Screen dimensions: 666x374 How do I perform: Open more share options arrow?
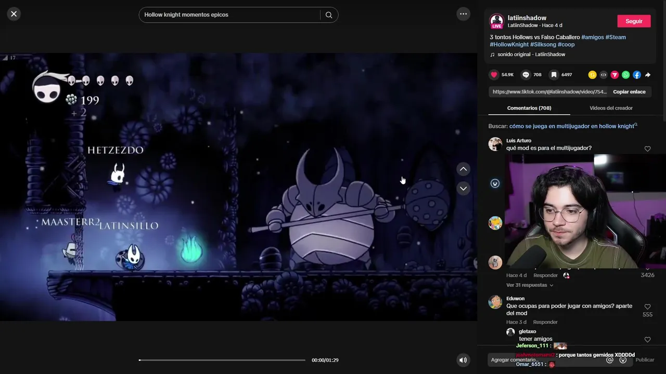648,75
